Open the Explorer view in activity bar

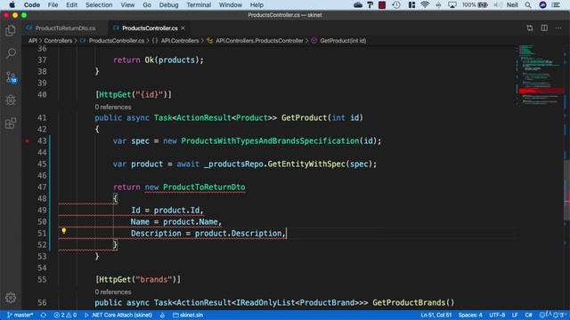point(11,31)
